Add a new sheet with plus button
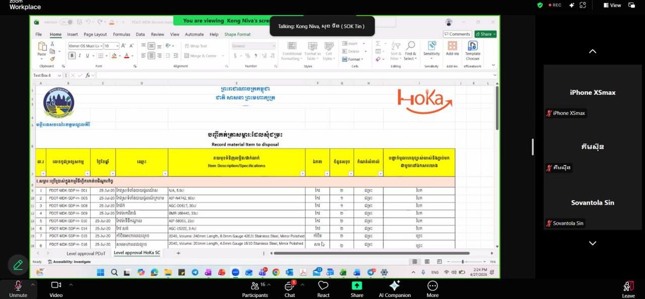645x299 pixels. 178,253
